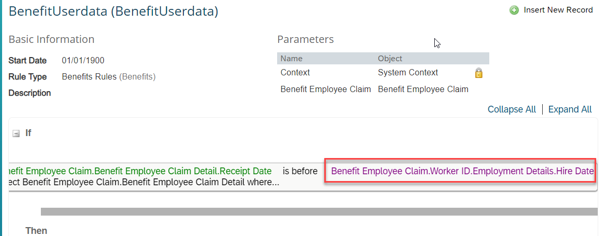
Task: Click the Then section label
Action: point(36,231)
